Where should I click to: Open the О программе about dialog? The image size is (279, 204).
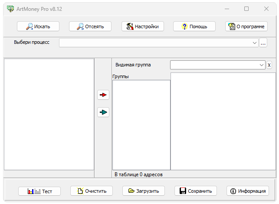(x=246, y=26)
